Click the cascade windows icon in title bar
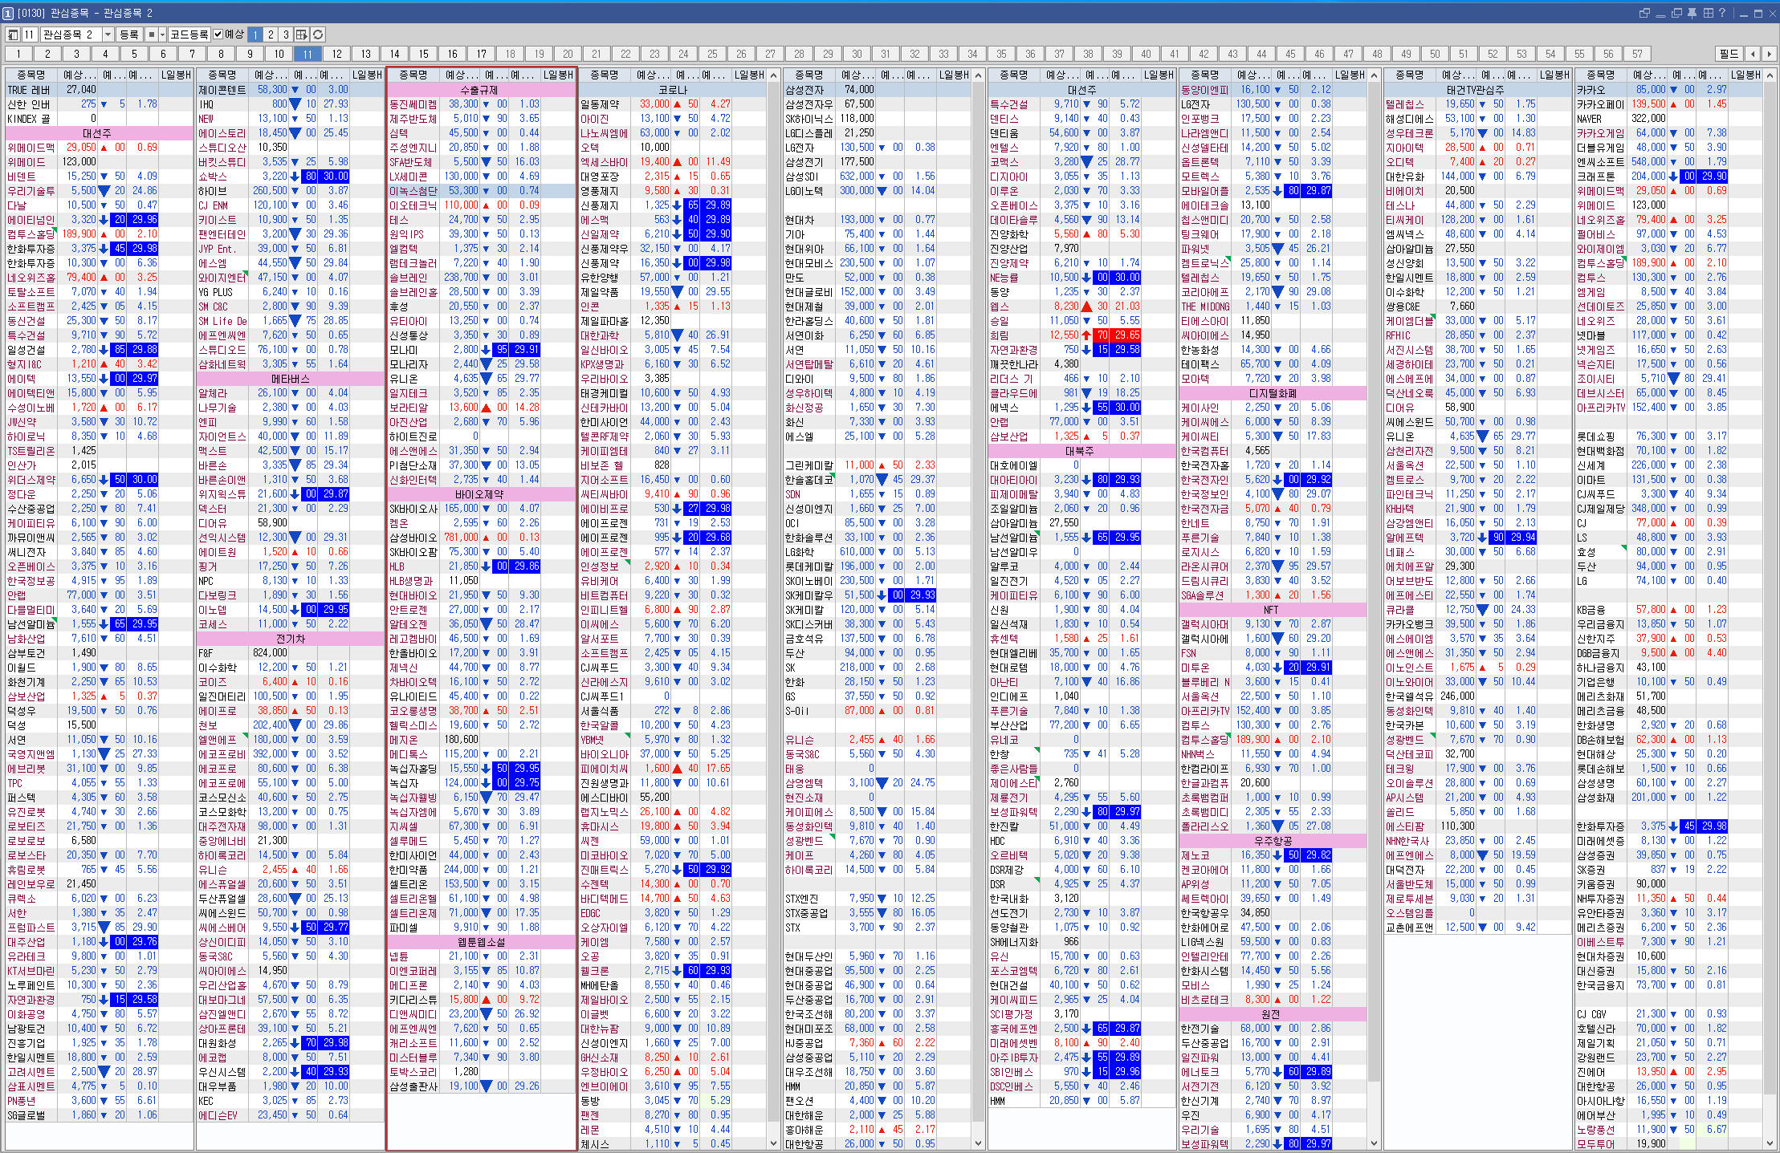The image size is (1780, 1153). point(1676,13)
